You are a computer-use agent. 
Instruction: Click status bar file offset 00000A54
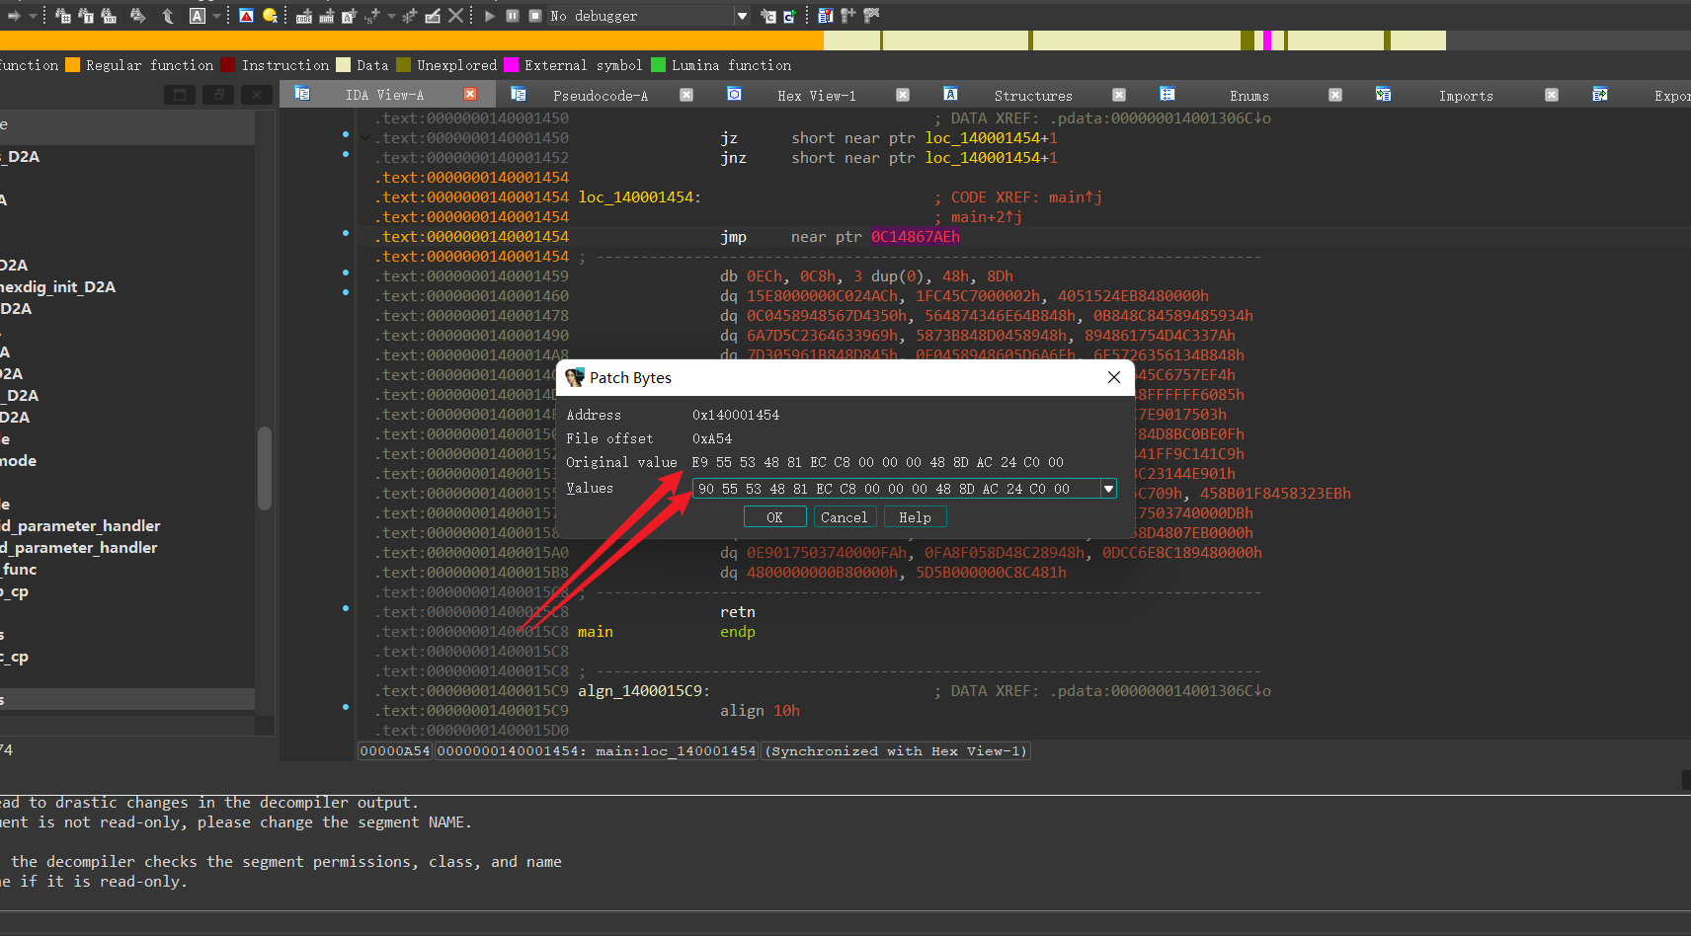395,751
